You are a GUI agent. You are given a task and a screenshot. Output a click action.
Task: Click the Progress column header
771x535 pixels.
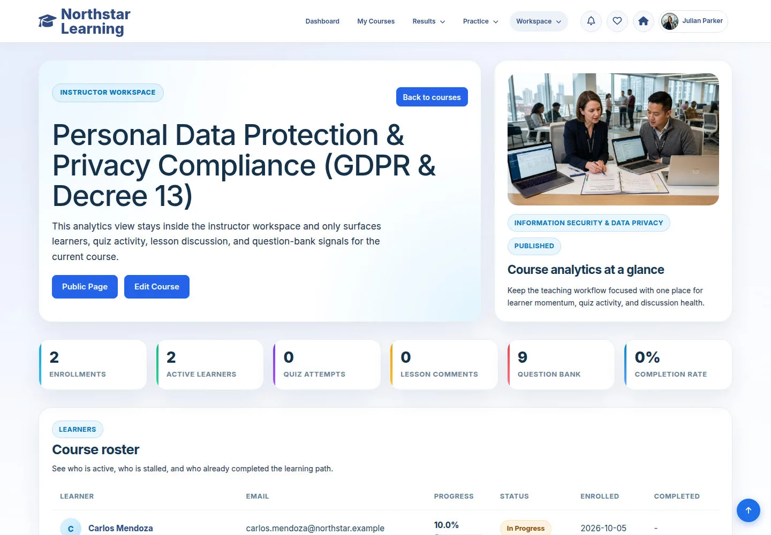(x=454, y=496)
